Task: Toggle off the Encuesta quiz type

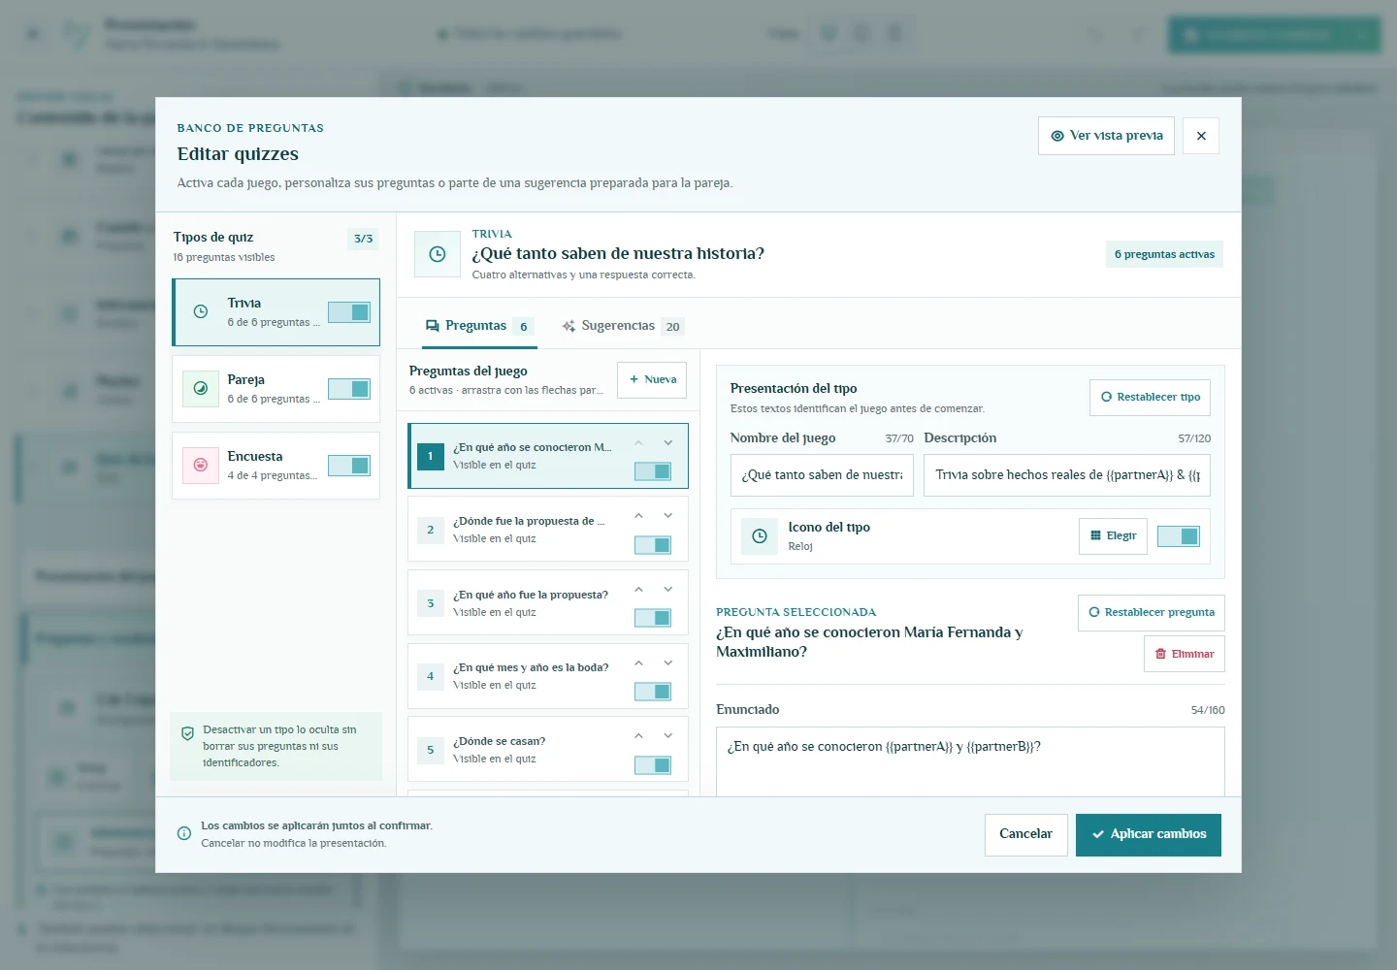Action: 349,466
